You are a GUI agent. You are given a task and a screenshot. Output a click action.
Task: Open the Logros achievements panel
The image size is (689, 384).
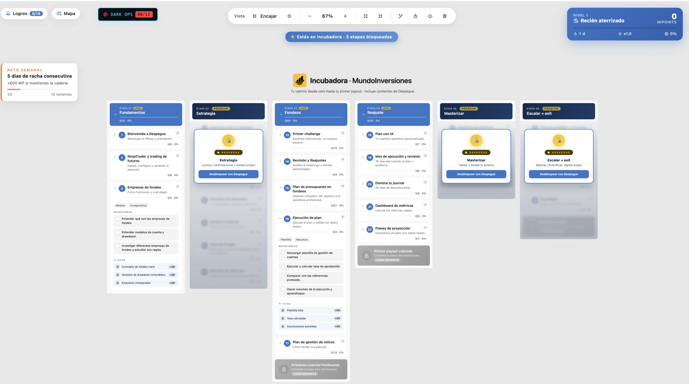click(x=24, y=14)
